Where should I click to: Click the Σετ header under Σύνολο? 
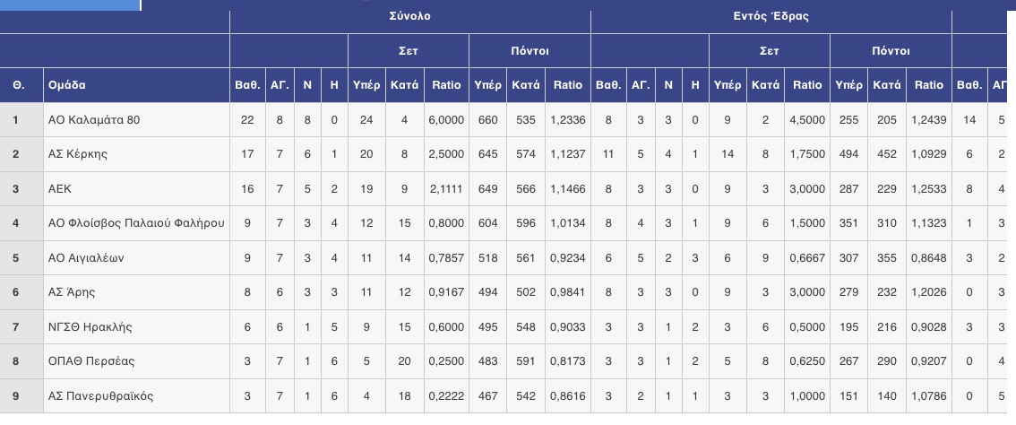click(409, 50)
